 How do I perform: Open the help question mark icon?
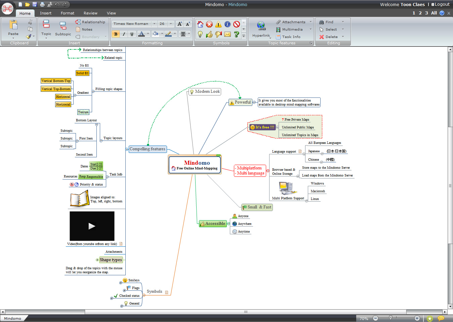[442, 13]
